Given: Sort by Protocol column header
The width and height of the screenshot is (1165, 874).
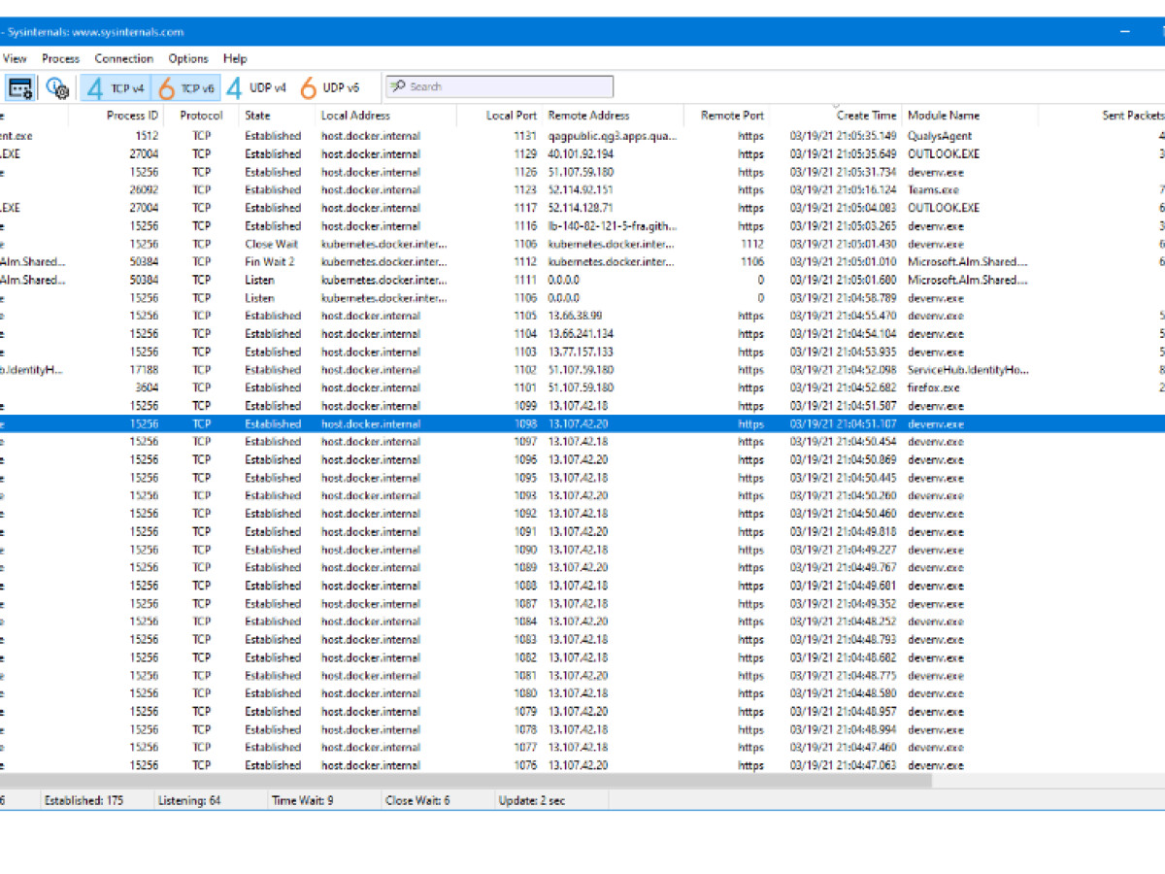Looking at the screenshot, I should point(201,116).
